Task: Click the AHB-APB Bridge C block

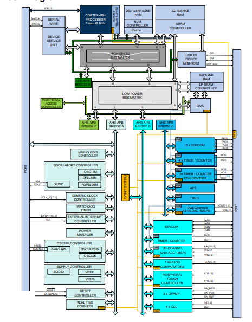Action: [x=166, y=125]
